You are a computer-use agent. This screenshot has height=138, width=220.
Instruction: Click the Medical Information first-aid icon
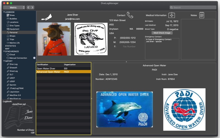coord(172,15)
